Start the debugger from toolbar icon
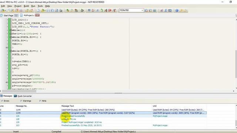Screen dimensions: 237x133 click(x=89, y=10)
